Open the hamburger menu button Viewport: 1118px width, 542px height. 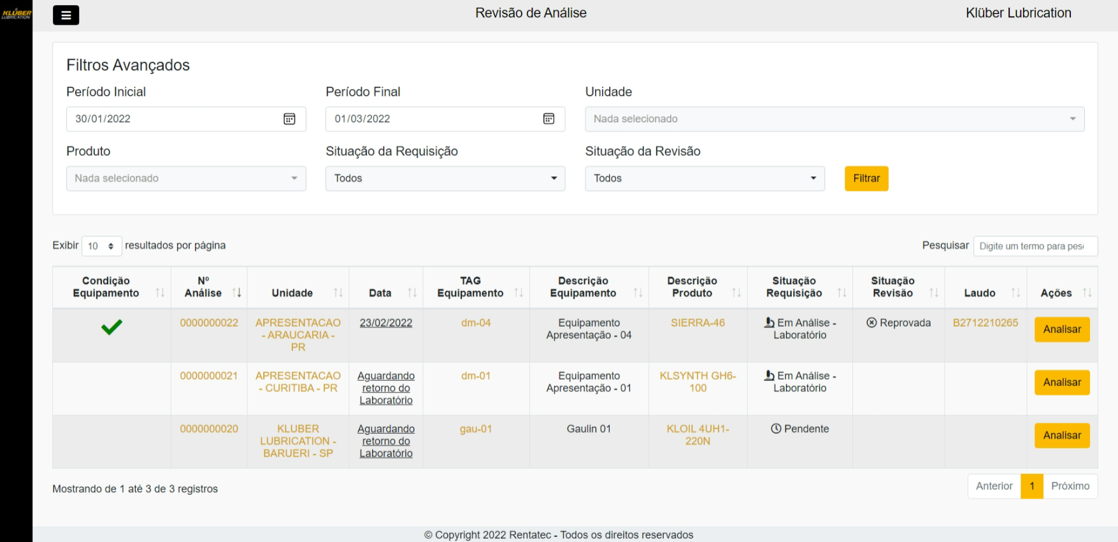point(66,15)
